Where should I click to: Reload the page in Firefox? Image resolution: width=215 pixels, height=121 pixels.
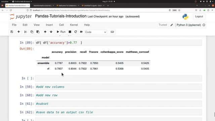11,10
